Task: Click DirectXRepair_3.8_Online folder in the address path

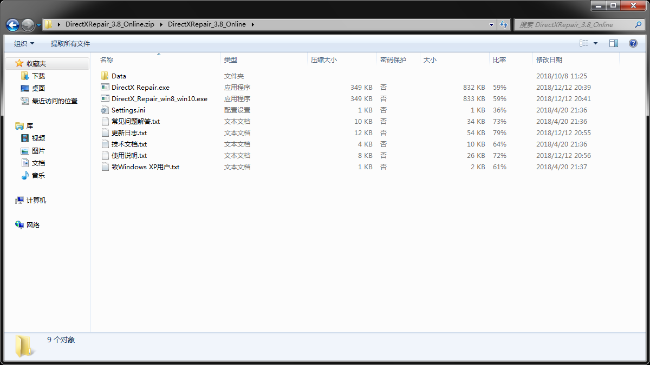Action: tap(207, 24)
